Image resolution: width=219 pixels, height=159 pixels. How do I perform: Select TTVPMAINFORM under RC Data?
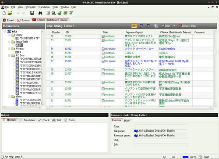pyautogui.click(x=30, y=76)
